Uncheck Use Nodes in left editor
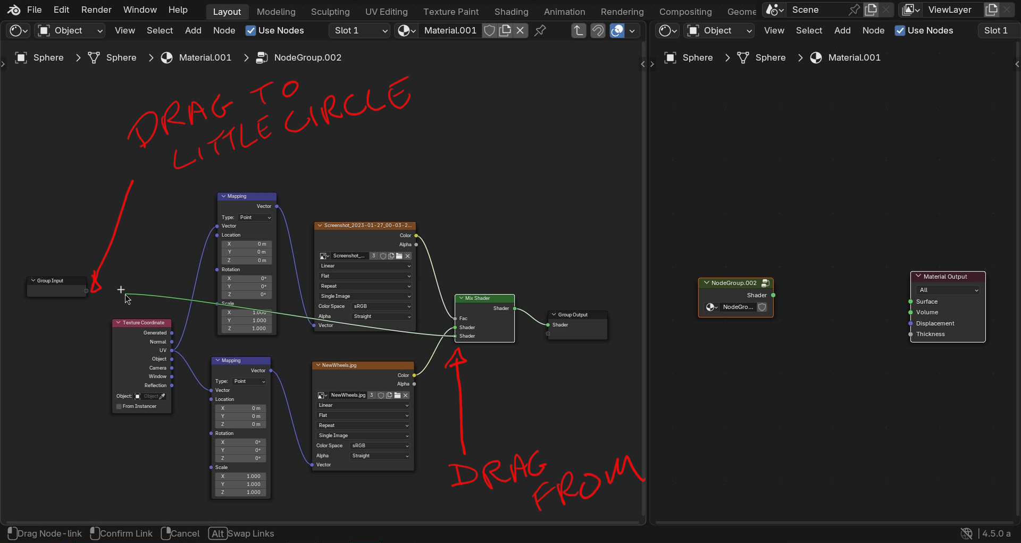This screenshot has height=543, width=1021. click(251, 31)
